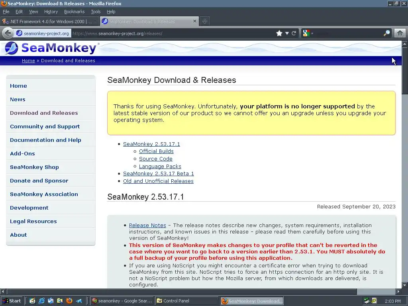Open the Tools menu
This screenshot has height=306, width=408.
[x=96, y=12]
